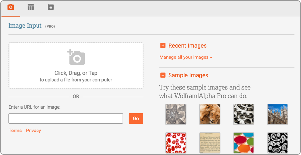Pick the black-and-white paisley sample image
The width and height of the screenshot is (301, 155).
(x=277, y=143)
